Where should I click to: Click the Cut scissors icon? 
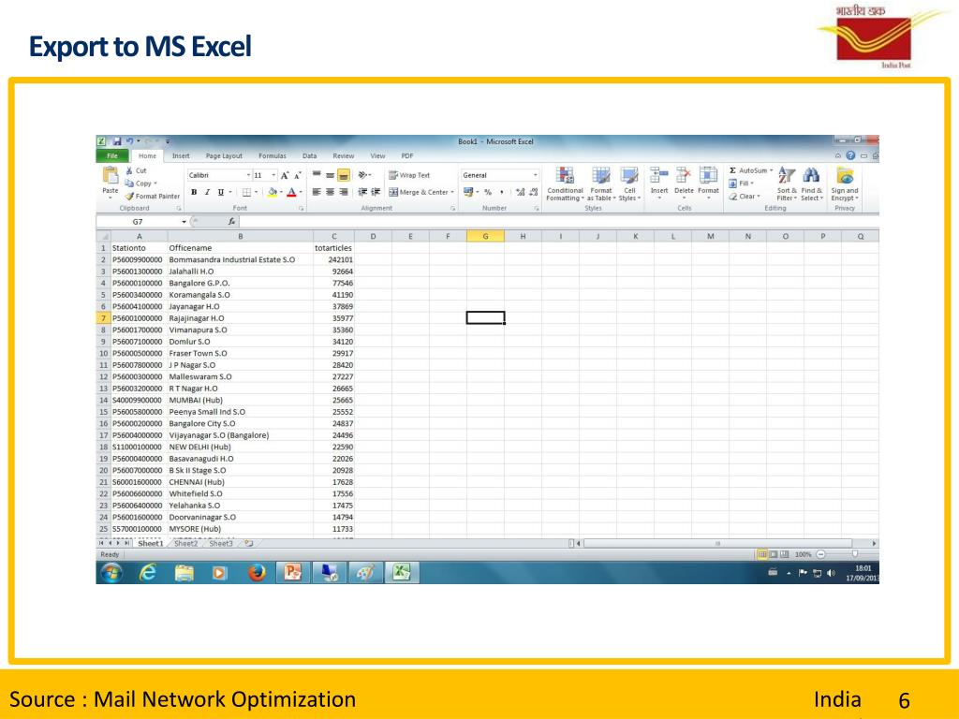click(x=129, y=170)
